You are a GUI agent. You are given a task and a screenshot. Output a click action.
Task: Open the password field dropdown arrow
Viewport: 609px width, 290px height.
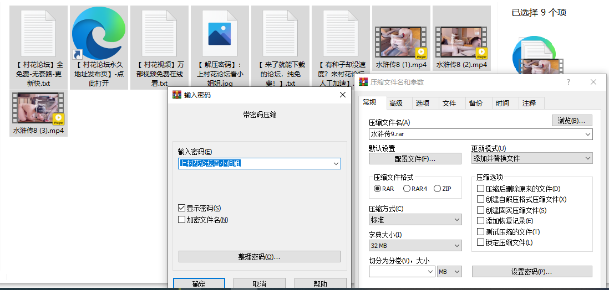(336, 164)
